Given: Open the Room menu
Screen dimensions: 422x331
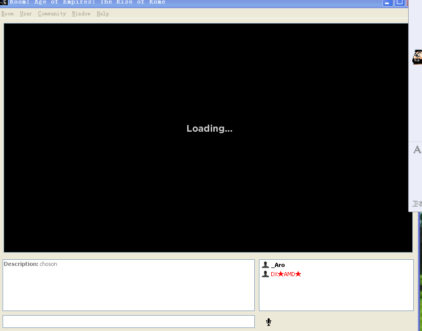Looking at the screenshot, I should (x=7, y=14).
